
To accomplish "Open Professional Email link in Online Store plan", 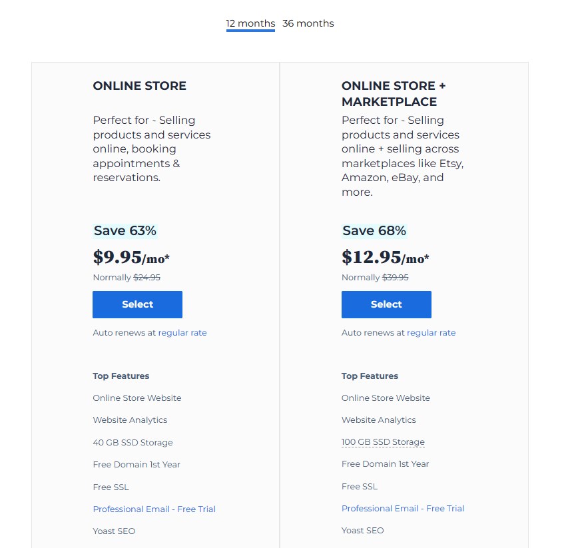I will click(154, 509).
